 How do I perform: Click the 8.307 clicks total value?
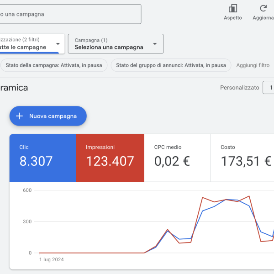36,161
